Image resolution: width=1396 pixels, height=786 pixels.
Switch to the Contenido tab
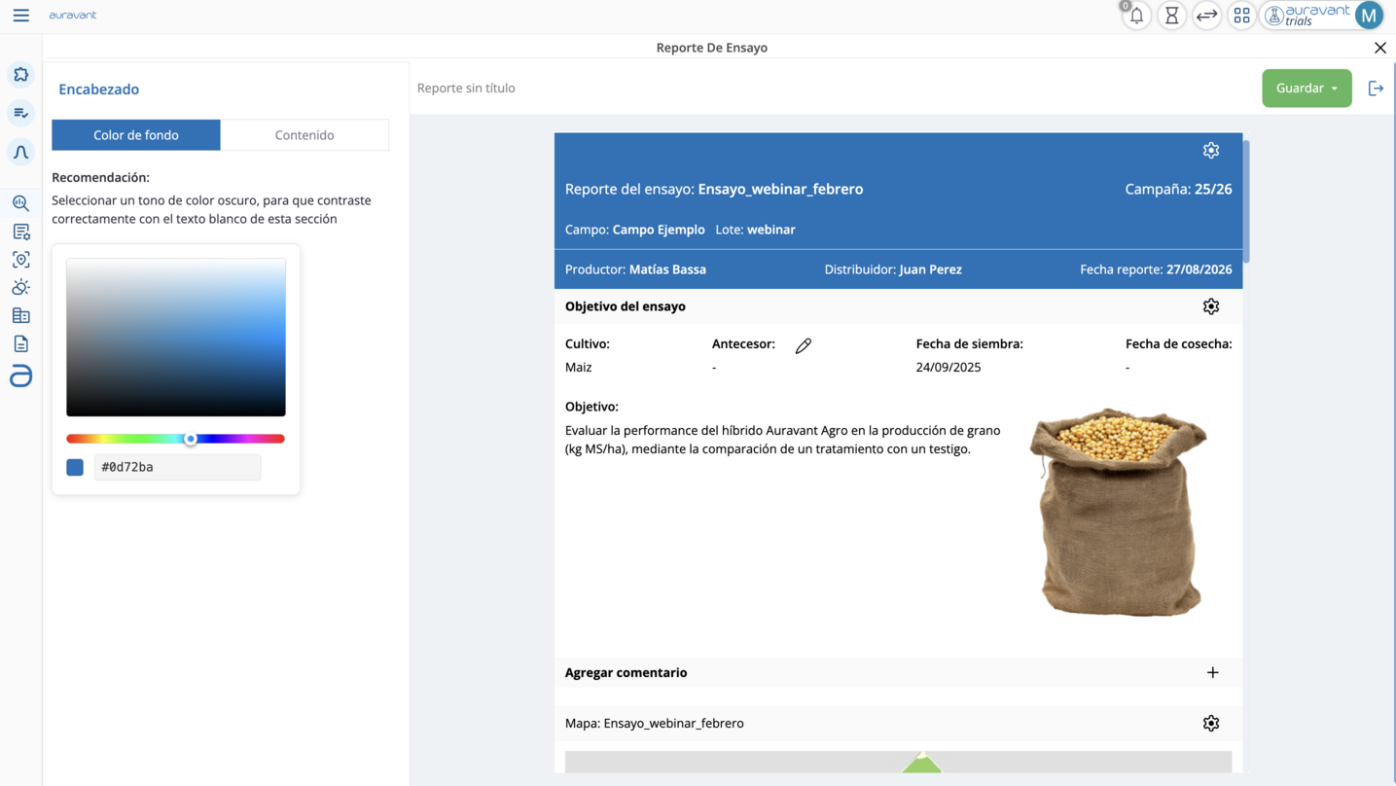304,135
